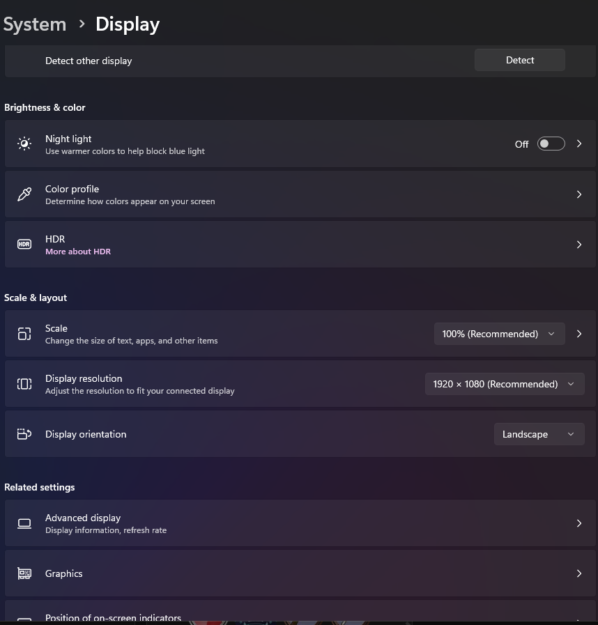Image resolution: width=598 pixels, height=625 pixels.
Task: Click the Night light sun icon
Action: 24,144
